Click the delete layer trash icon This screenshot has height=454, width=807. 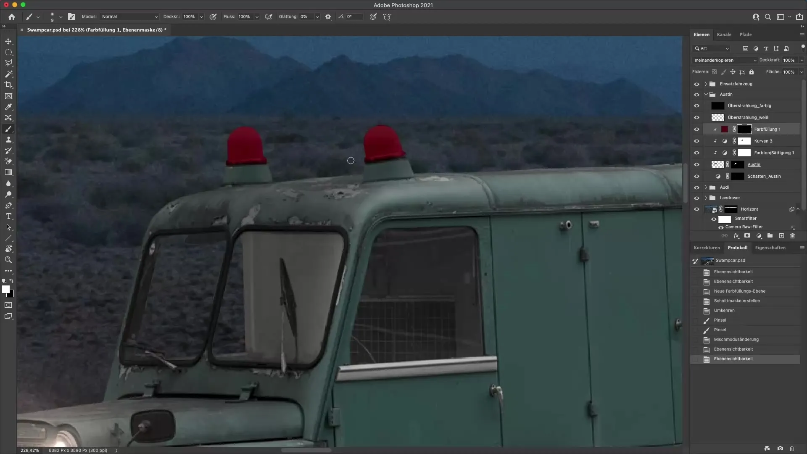point(792,236)
